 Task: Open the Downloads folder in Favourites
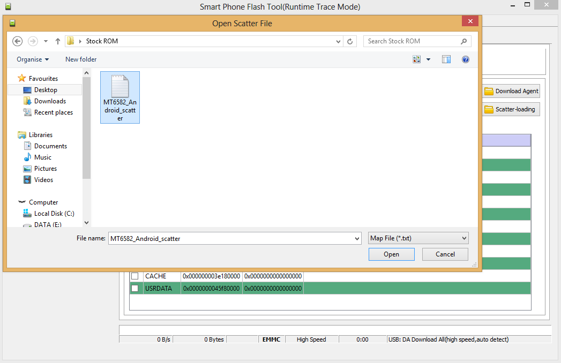pos(50,101)
